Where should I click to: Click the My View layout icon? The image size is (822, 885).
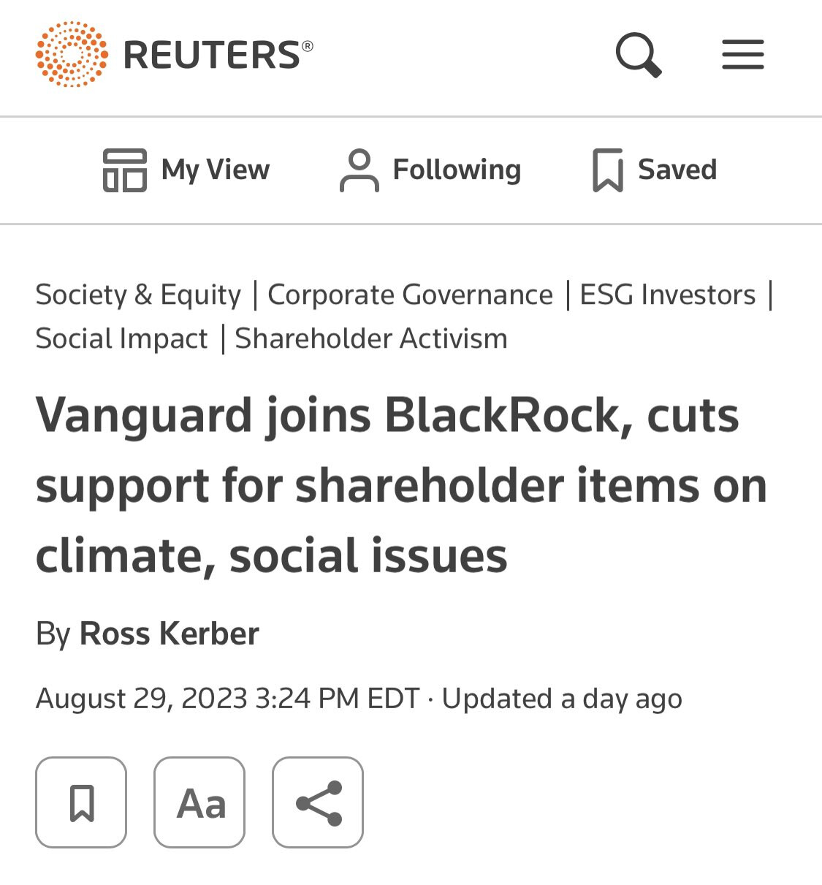(x=124, y=170)
